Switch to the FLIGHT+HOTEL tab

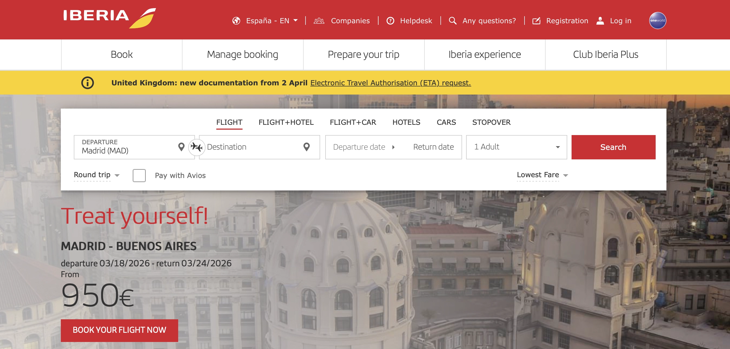(286, 123)
